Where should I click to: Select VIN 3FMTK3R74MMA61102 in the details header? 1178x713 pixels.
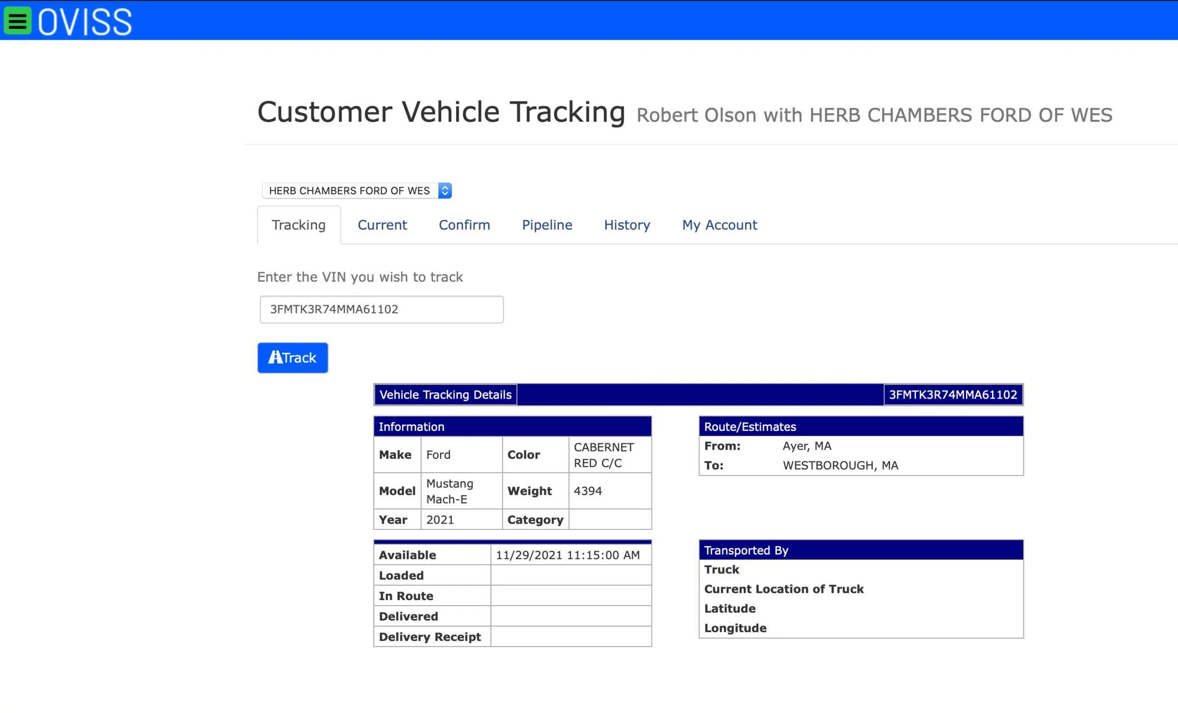[x=953, y=395]
